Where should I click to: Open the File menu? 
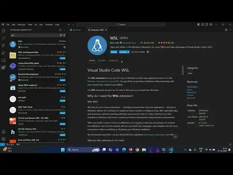pyautogui.click(x=8, y=24)
